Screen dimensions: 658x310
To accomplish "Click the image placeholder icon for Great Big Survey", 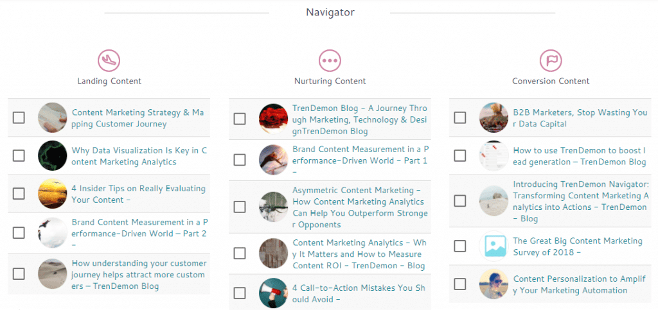I will [493, 246].
